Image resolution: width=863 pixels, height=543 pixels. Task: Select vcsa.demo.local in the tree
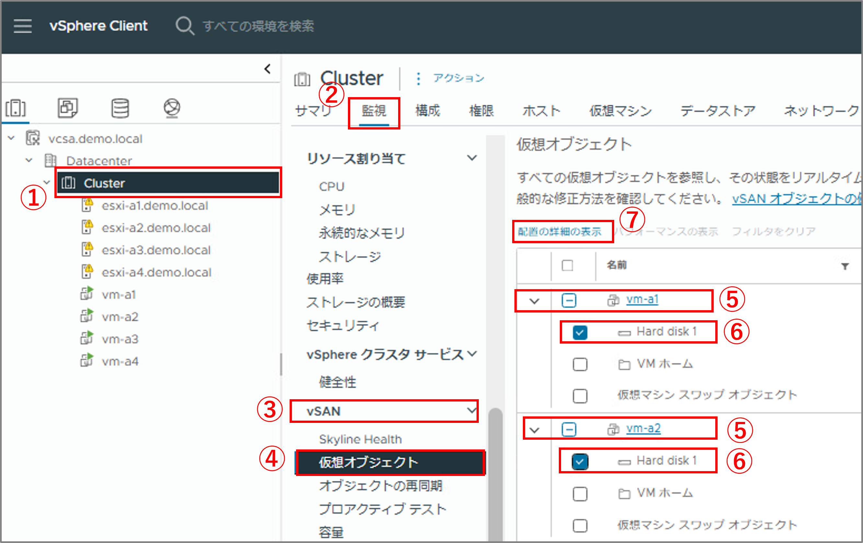95,139
